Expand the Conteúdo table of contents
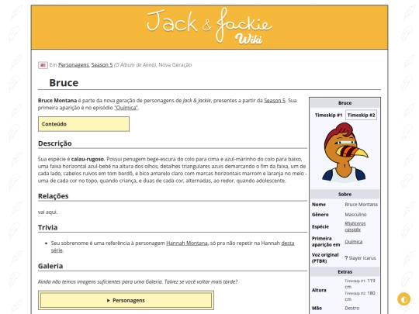The image size is (419, 314). click(84, 124)
